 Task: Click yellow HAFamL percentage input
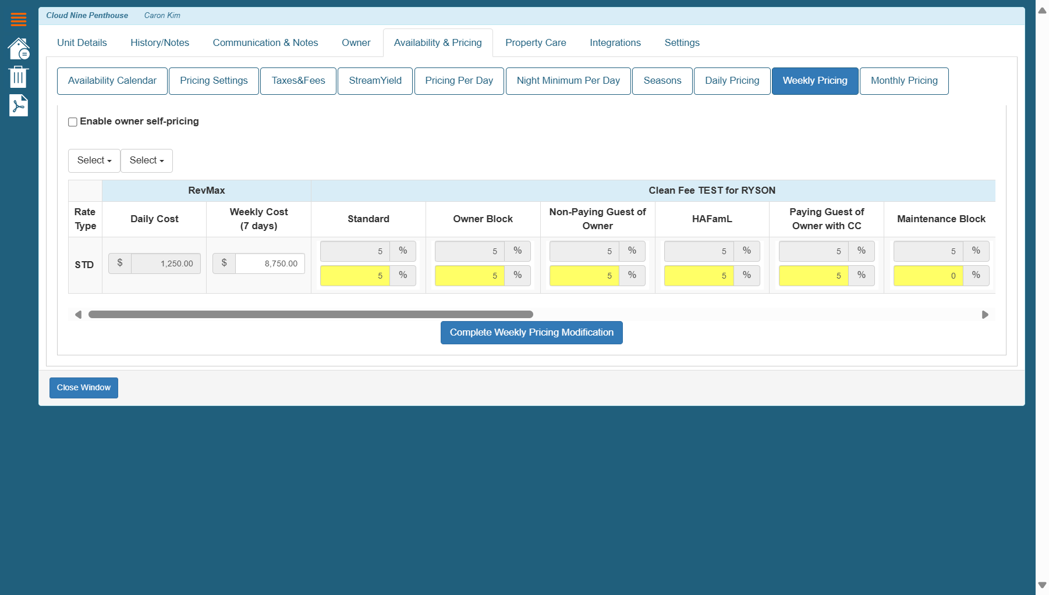click(x=699, y=276)
